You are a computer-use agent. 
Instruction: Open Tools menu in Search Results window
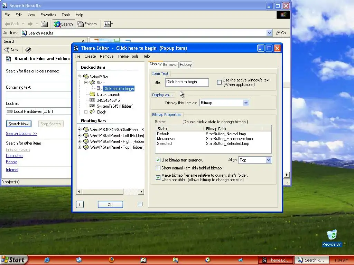pos(66,15)
